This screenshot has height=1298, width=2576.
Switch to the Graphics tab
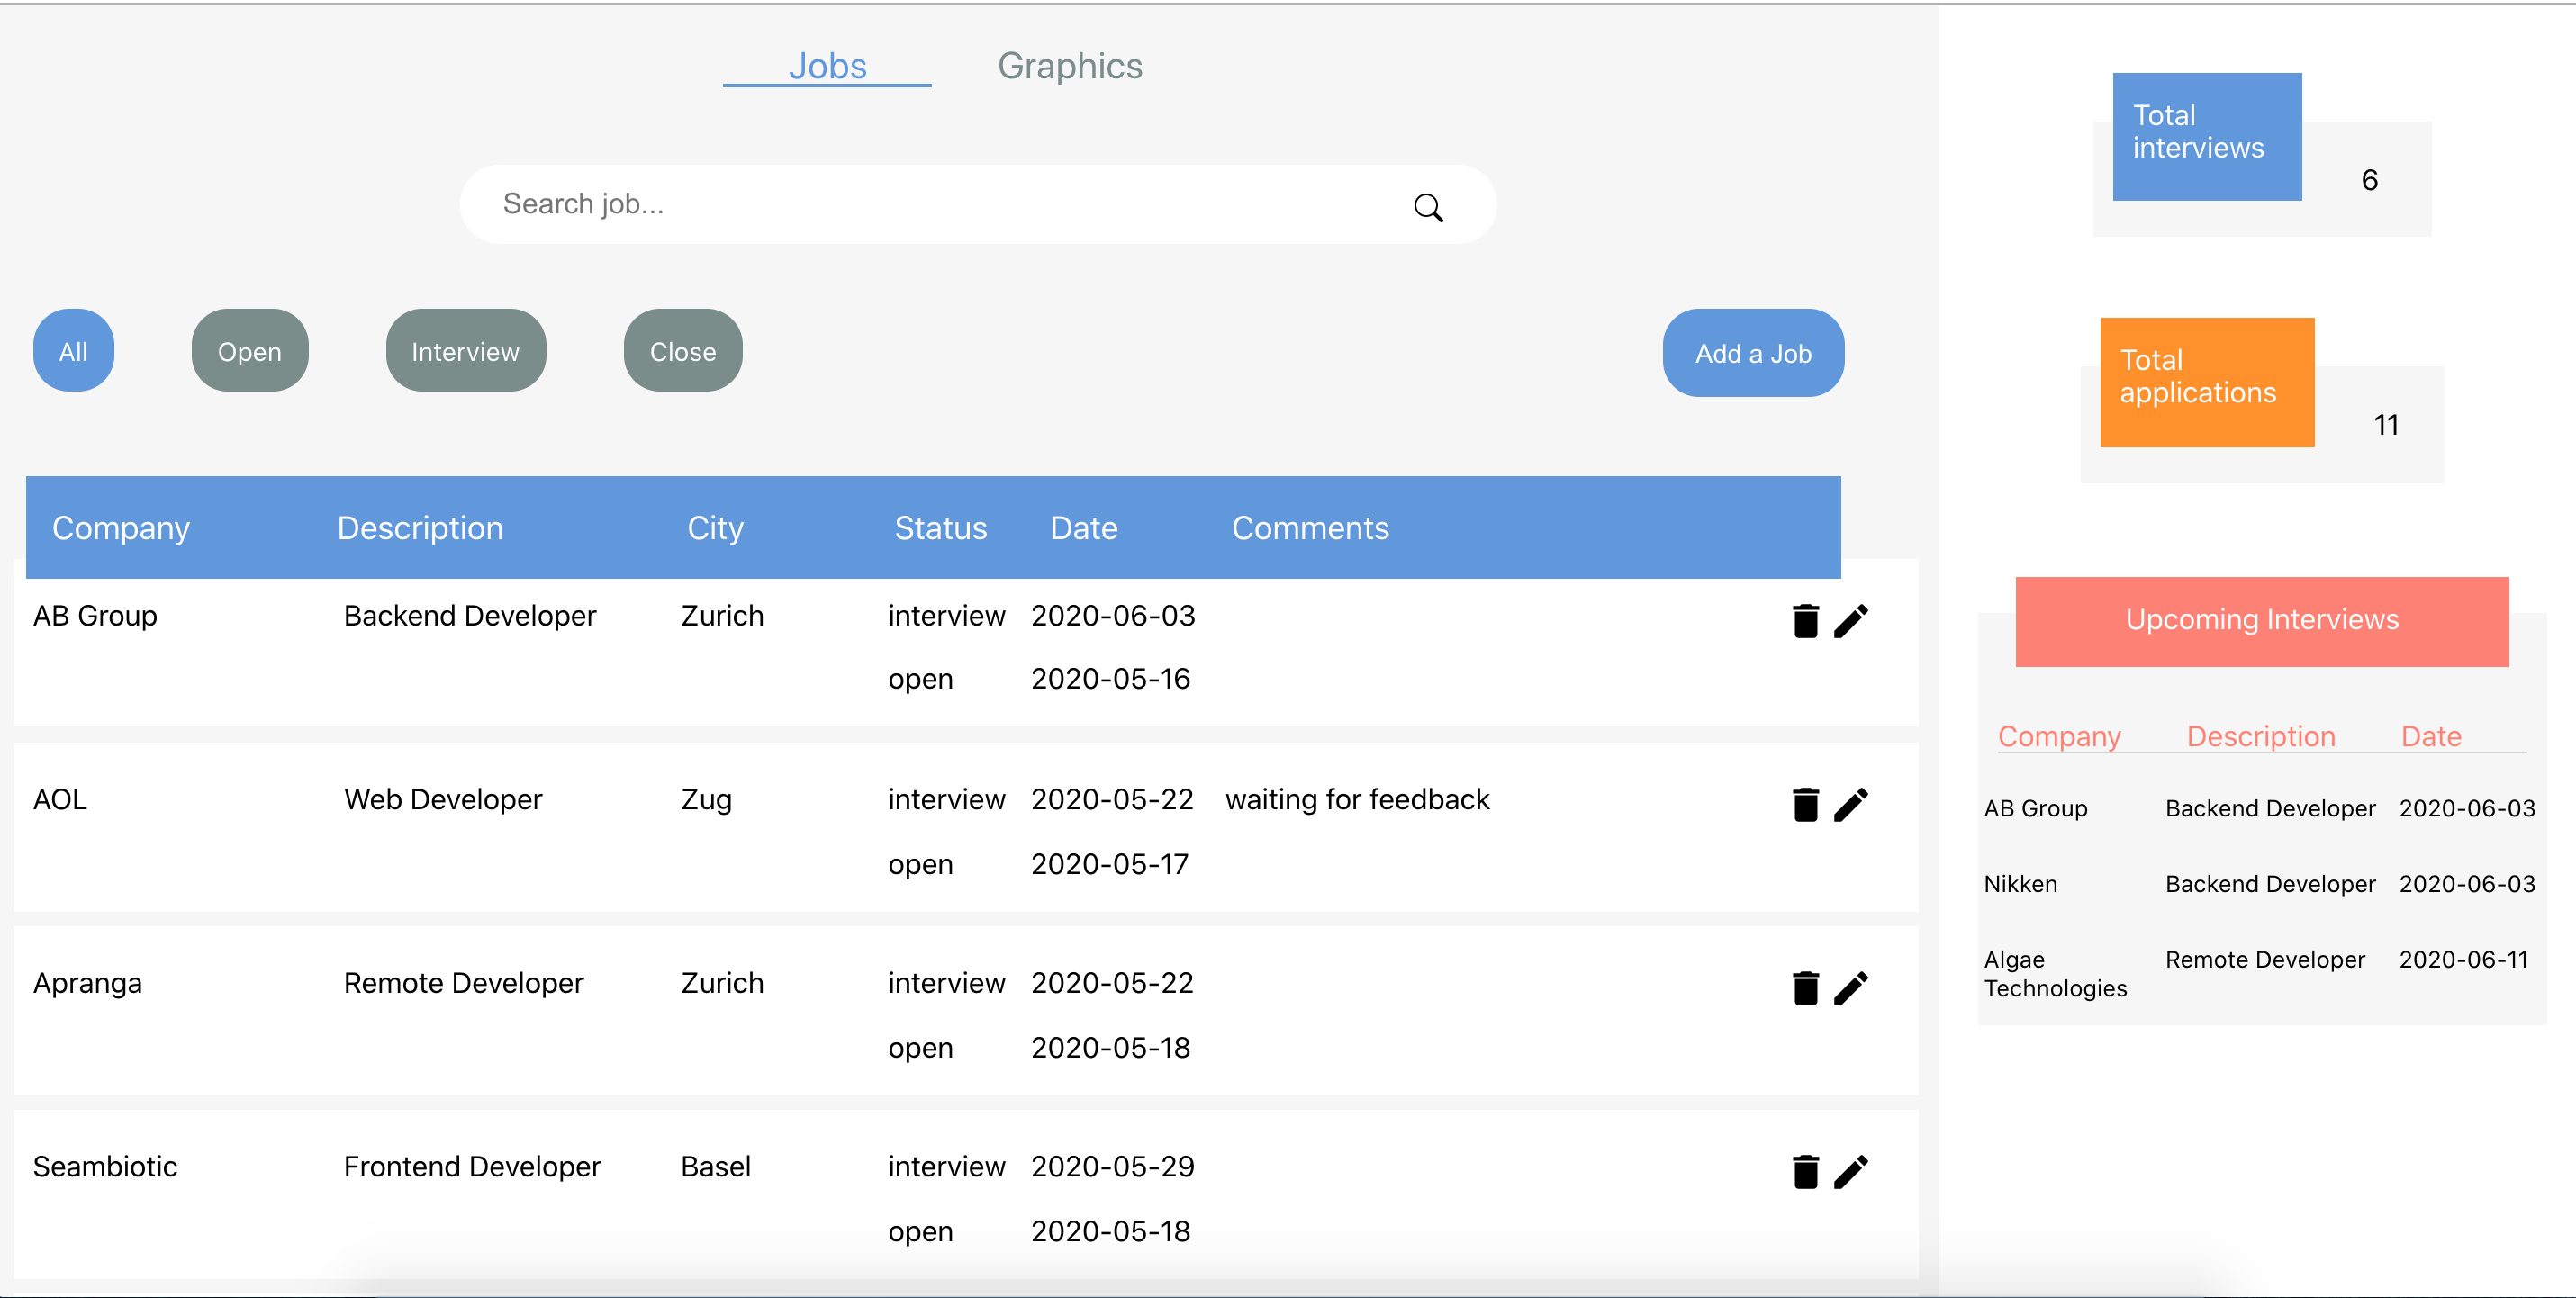[1069, 66]
